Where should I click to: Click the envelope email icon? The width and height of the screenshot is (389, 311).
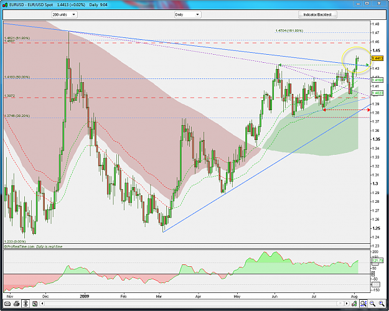pos(7,304)
